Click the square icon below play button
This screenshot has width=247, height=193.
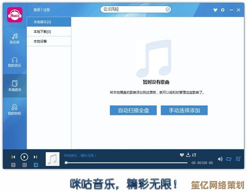click(24, 165)
